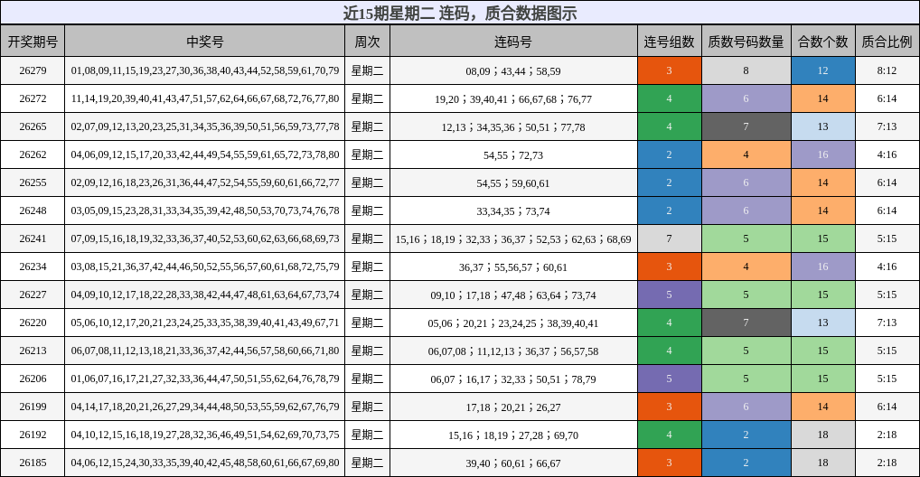The height and width of the screenshot is (477, 920).
Task: Click the blue 2 cell in row 26255
Action: 670,182
